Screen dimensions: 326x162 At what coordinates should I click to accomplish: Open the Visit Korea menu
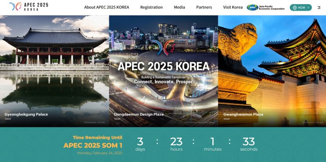point(233,7)
